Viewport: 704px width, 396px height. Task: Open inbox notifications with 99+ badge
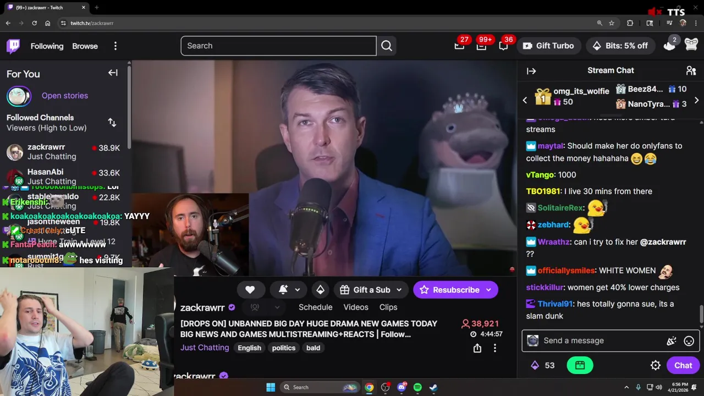481,46
